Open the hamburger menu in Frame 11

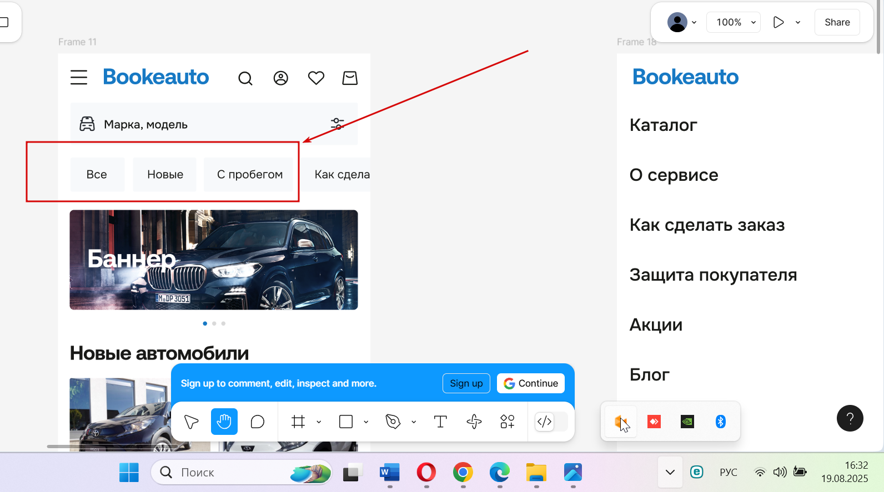point(79,78)
